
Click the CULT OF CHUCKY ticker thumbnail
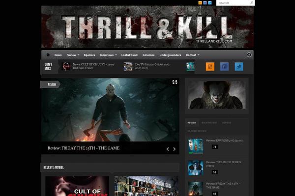(x=66, y=67)
